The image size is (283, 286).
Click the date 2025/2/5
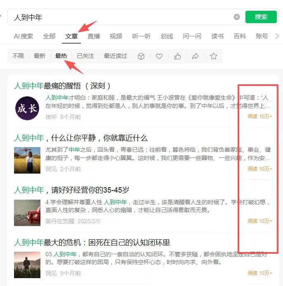pos(89,221)
